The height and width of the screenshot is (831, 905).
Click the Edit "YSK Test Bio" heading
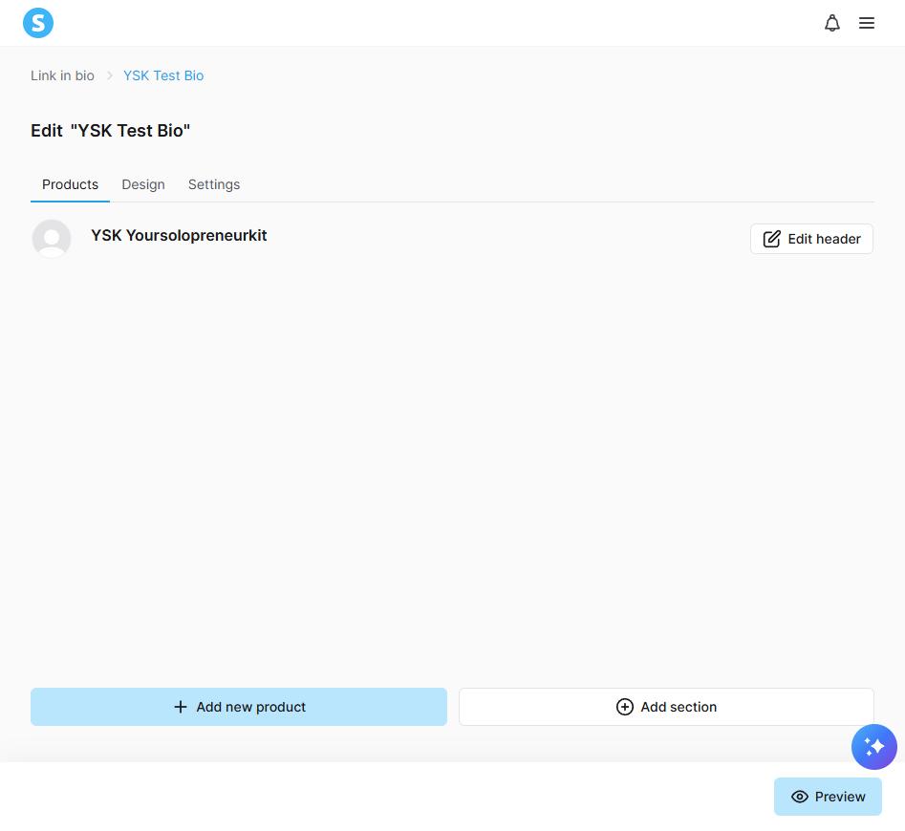point(110,131)
